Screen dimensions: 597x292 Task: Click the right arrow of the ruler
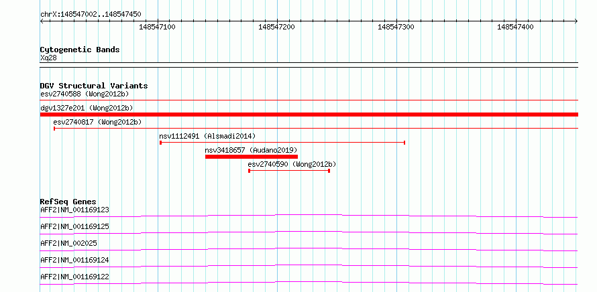[576, 21]
